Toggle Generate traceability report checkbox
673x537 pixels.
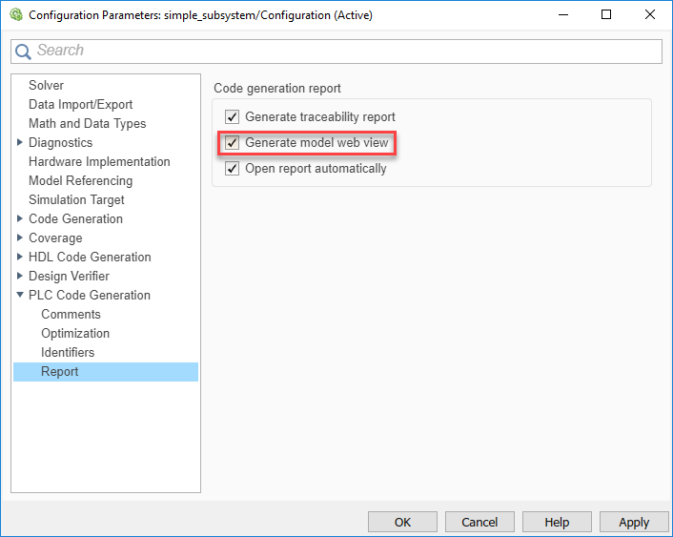click(232, 117)
